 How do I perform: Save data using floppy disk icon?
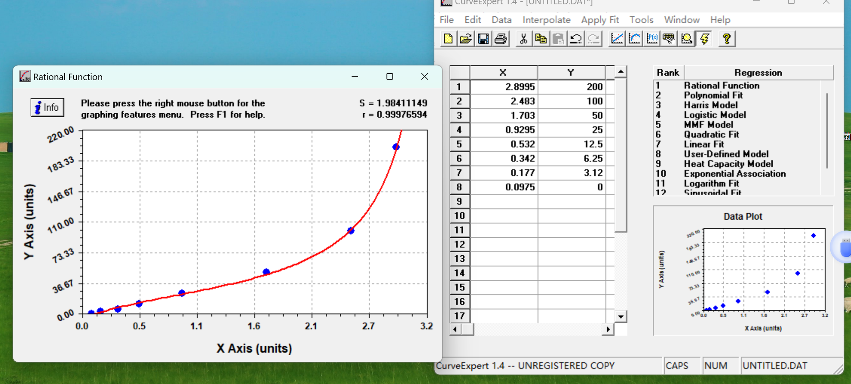coord(483,39)
